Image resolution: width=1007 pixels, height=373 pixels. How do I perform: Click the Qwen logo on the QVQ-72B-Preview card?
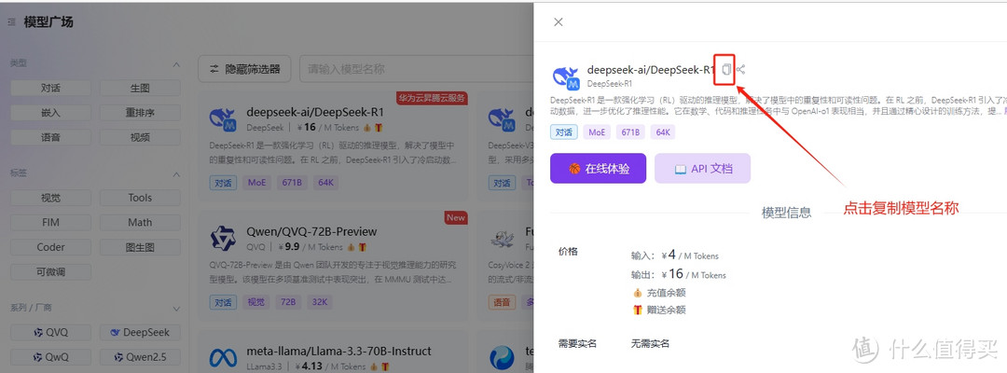pyautogui.click(x=224, y=238)
